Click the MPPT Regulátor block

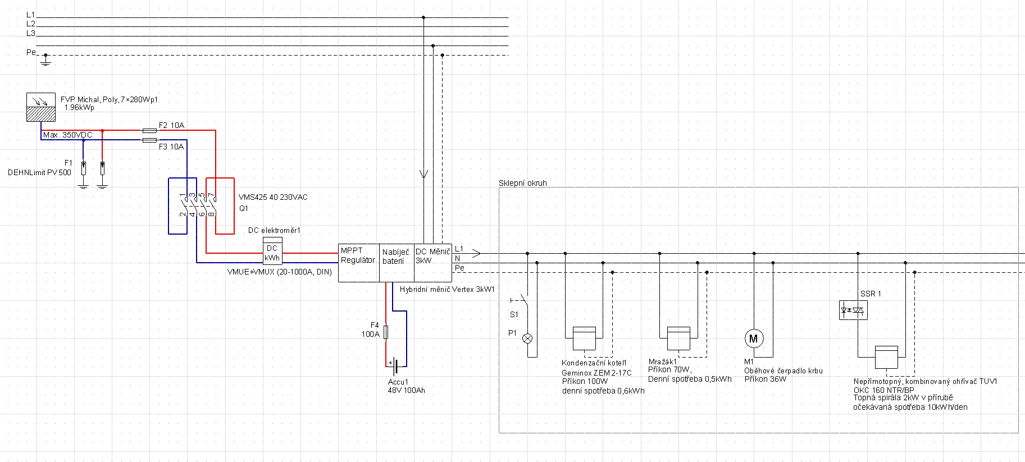359,263
